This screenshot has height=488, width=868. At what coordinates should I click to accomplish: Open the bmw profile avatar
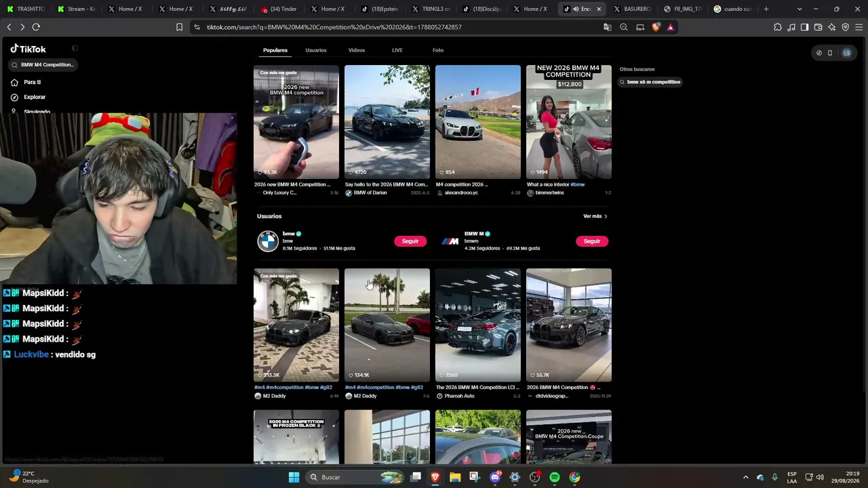268,241
